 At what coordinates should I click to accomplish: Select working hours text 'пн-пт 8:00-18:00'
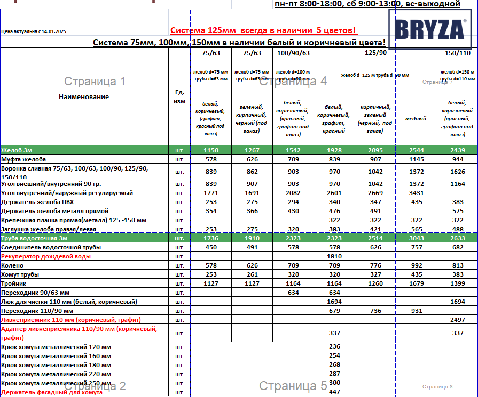[308, 4]
